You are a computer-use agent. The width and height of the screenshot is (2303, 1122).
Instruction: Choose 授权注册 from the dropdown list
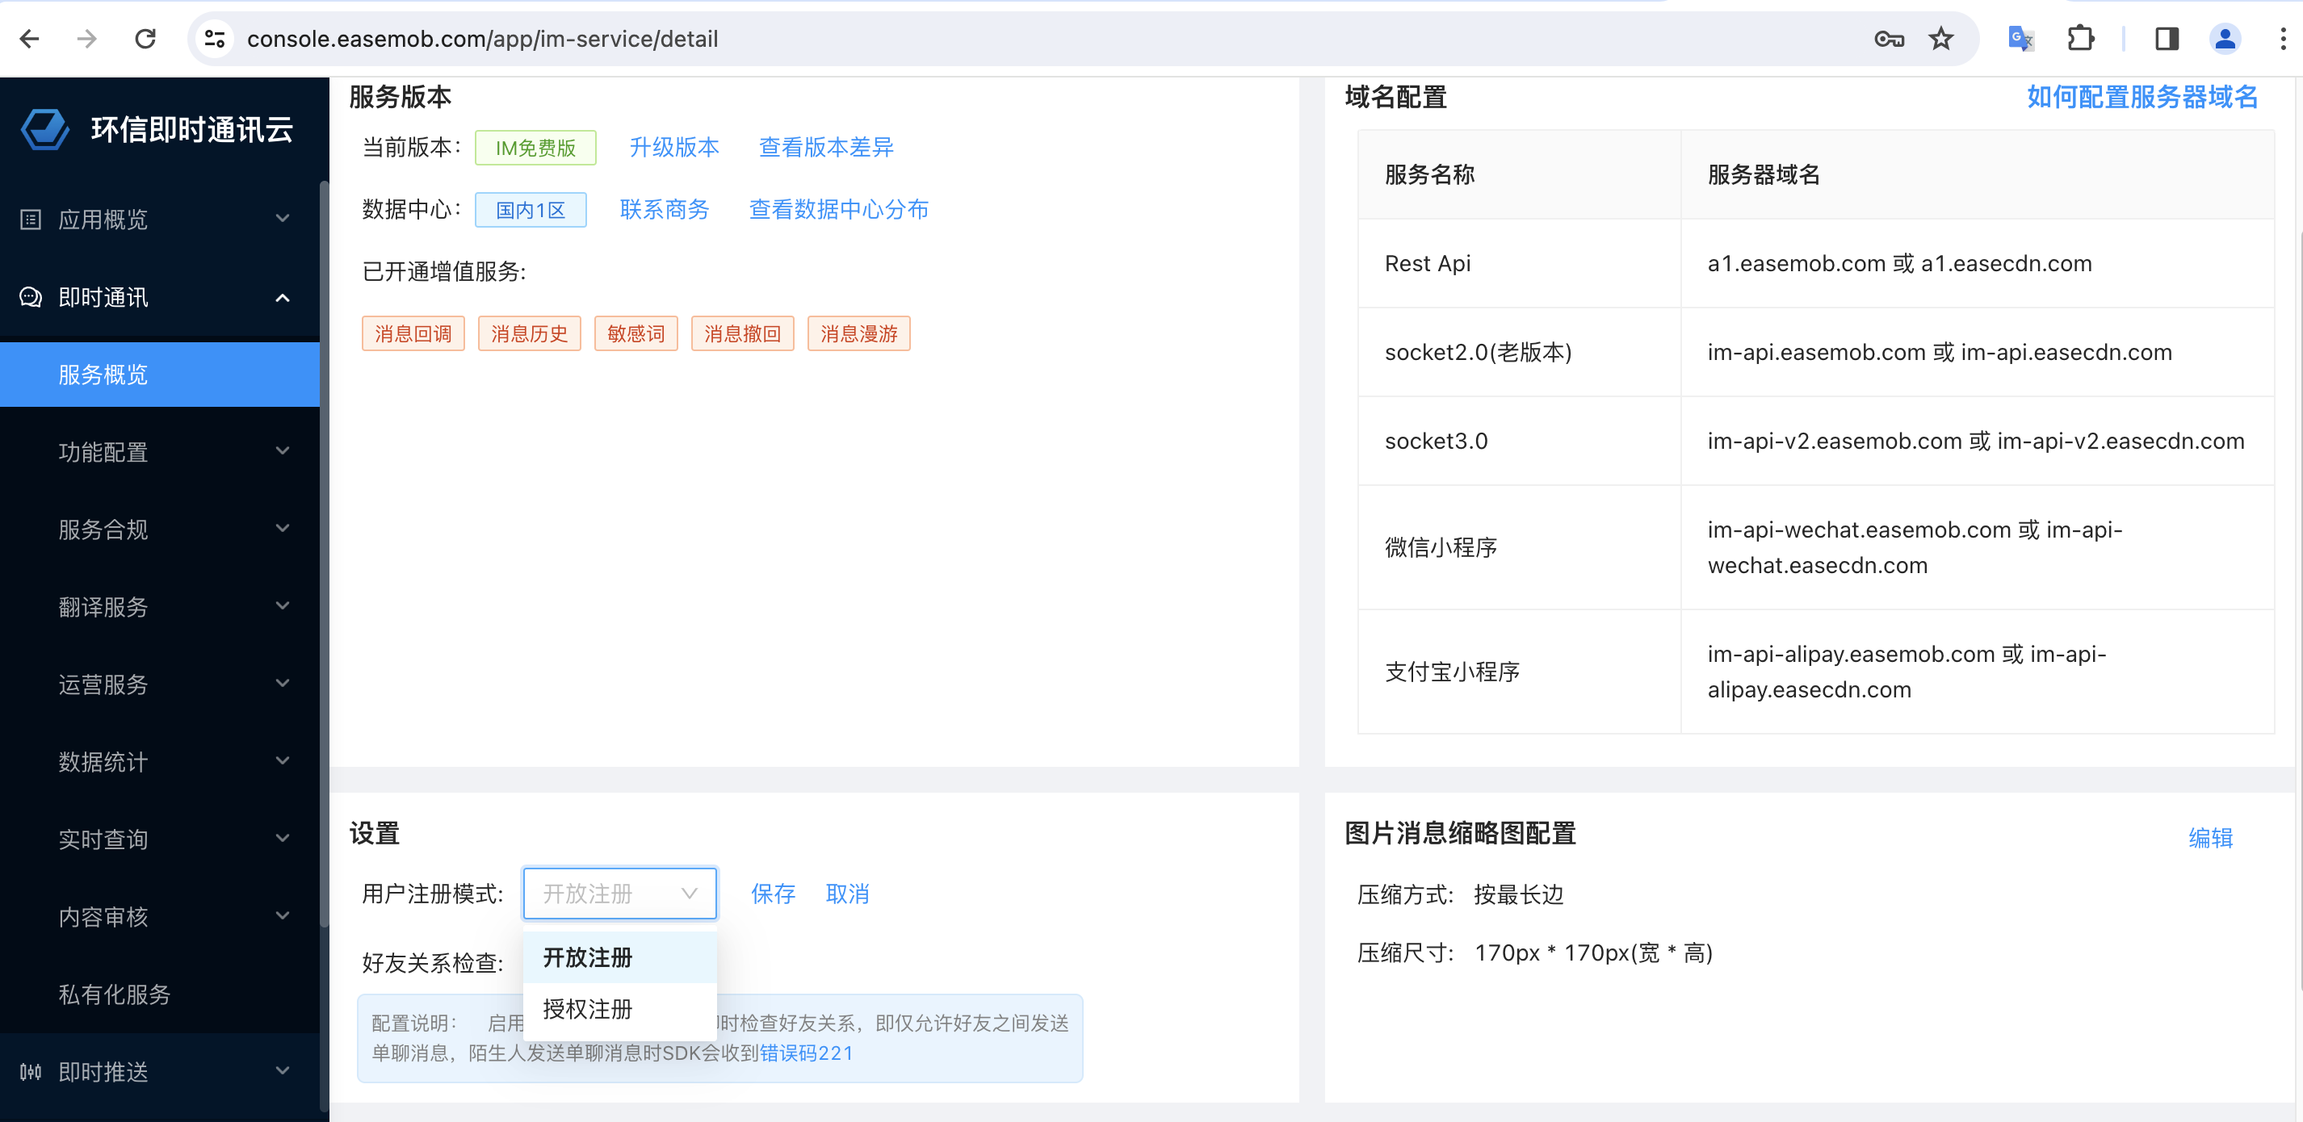pos(619,1009)
